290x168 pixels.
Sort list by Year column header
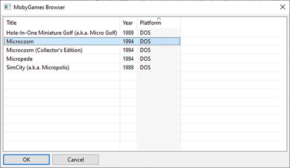tap(128, 22)
